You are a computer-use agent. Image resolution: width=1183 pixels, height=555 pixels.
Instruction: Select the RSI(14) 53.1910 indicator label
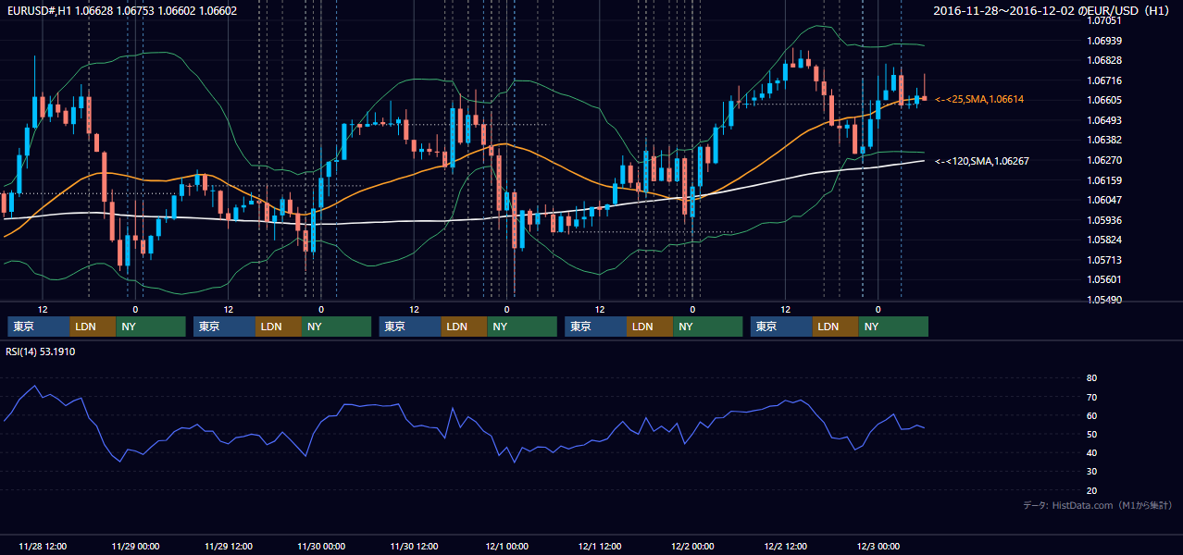tap(41, 351)
